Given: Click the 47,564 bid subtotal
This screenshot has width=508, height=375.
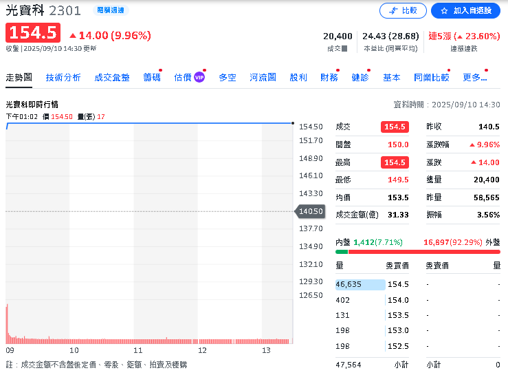Looking at the screenshot, I should tap(349, 365).
